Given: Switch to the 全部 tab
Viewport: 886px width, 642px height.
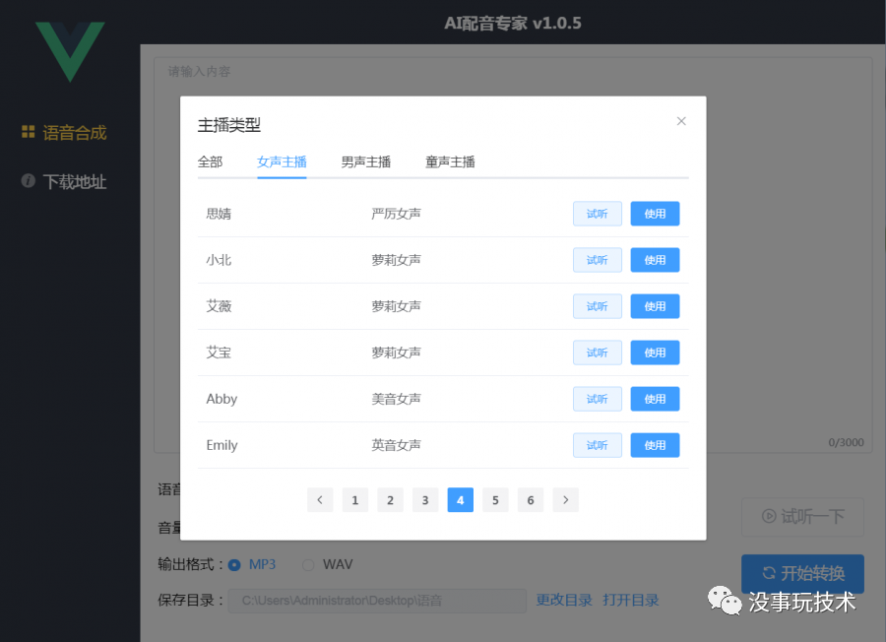Looking at the screenshot, I should pos(211,162).
